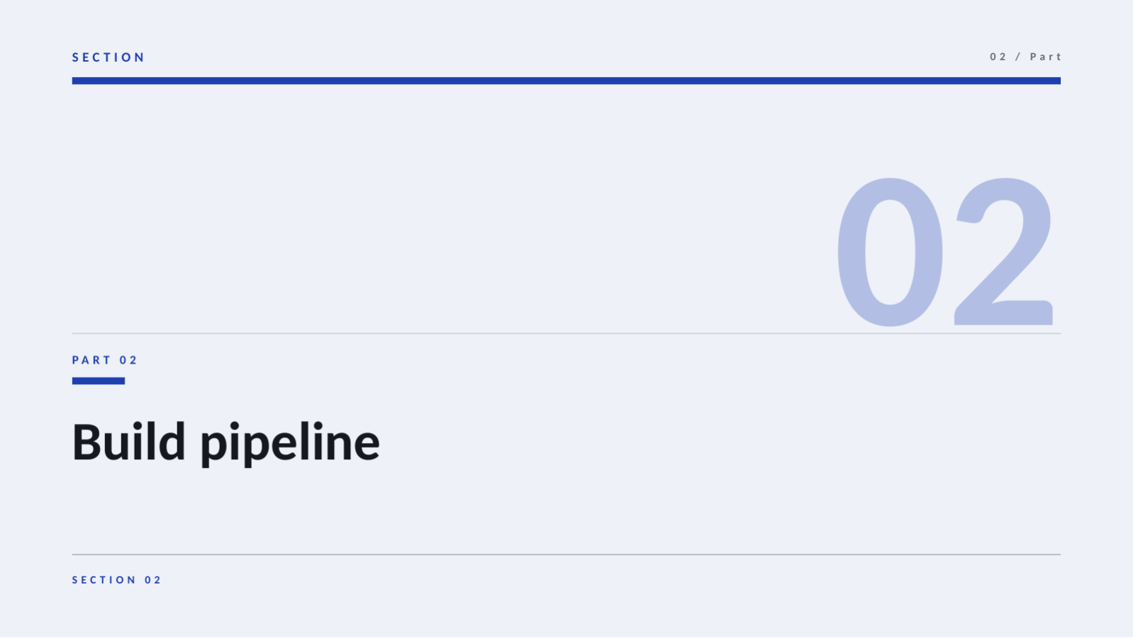Screen dimensions: 1133x638
Task: Click the SECTION header label at top left
Action: 108,57
